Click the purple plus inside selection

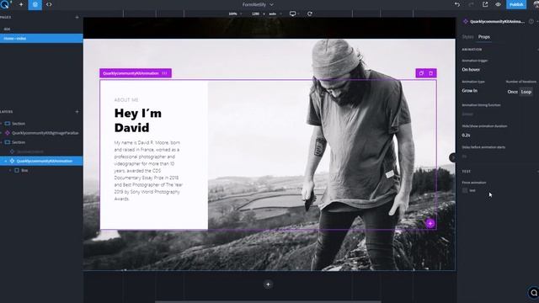(430, 223)
